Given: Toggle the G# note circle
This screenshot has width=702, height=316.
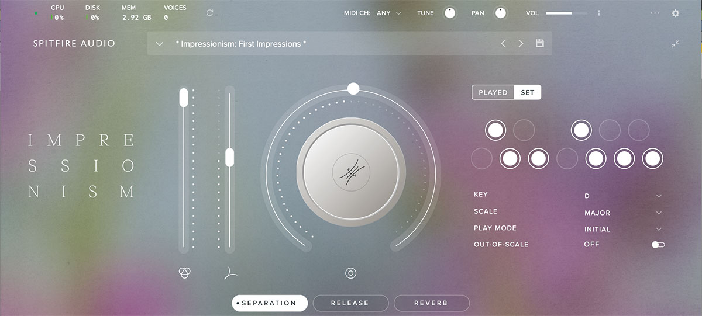Looking at the screenshot, I should coord(610,130).
